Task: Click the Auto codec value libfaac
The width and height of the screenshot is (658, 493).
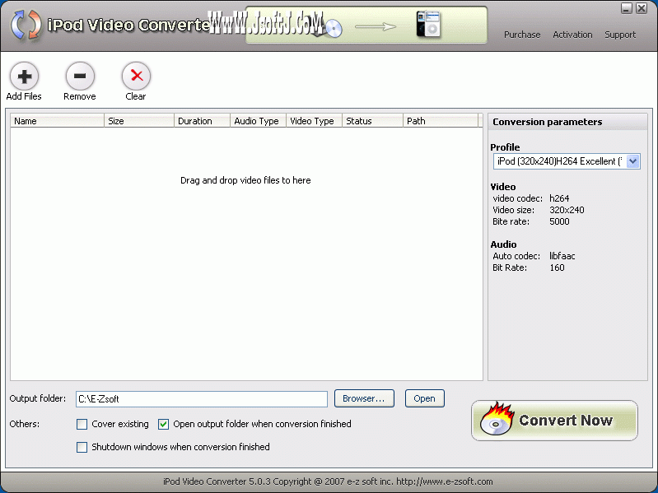Action: pos(562,256)
